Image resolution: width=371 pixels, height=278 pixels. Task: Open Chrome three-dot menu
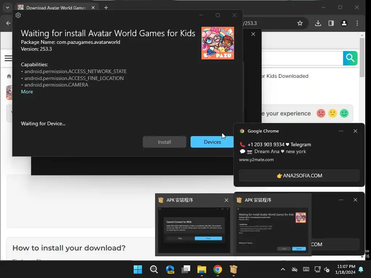(357, 23)
